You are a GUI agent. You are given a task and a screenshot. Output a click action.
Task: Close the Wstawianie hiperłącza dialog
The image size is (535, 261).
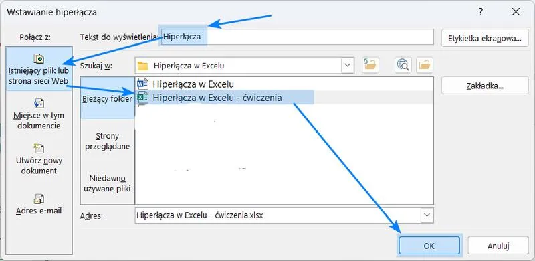click(x=516, y=12)
